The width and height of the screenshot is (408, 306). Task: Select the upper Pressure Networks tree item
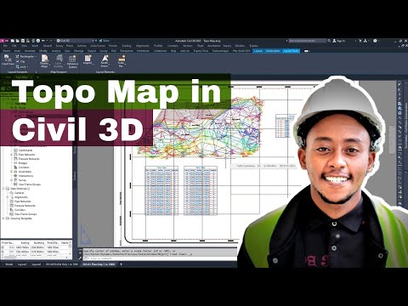click(x=29, y=159)
